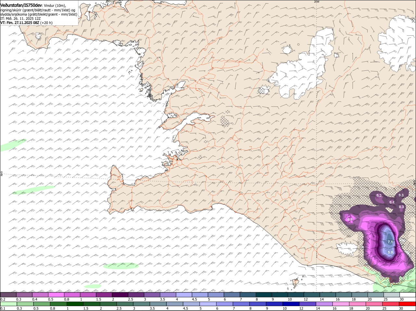Image resolution: width=416 pixels, height=311 pixels.
Task: Pick the 10 deep blue swatch in the lower legend row
Action: point(291,304)
